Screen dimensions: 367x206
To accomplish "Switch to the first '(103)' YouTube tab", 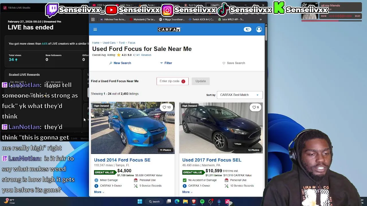I will click(102, 5).
